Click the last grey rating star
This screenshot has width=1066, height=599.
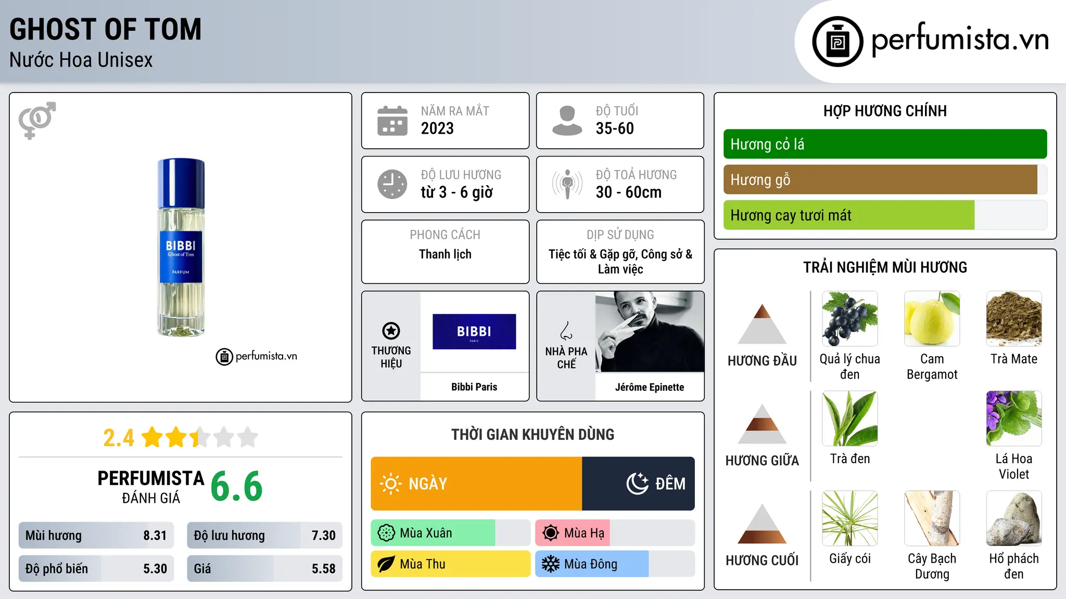(248, 437)
